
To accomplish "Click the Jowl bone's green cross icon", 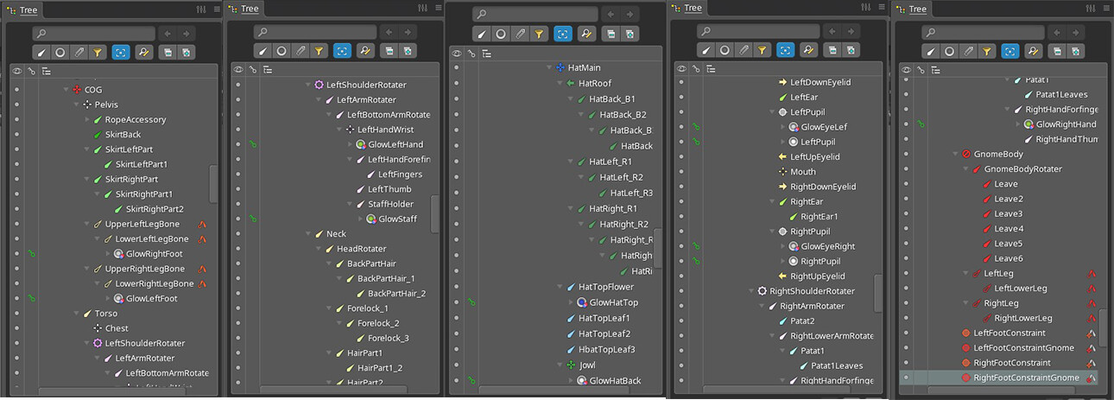I will 570,365.
